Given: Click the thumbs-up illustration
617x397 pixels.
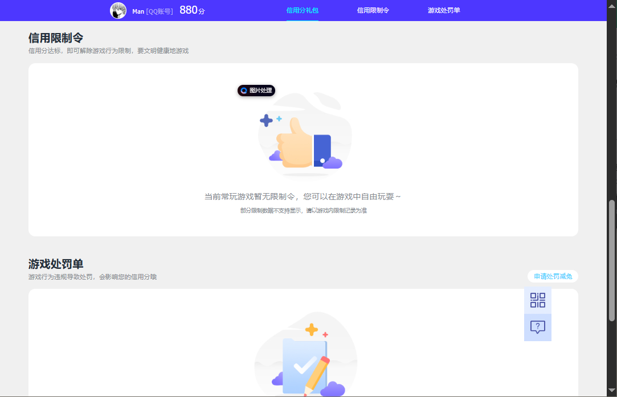Looking at the screenshot, I should [x=305, y=136].
